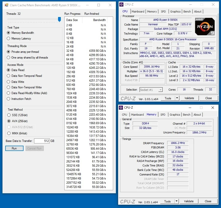Expand Tools dropdown arrow in upper CPU-Z
The height and width of the screenshot is (208, 221).
[x=177, y=98]
